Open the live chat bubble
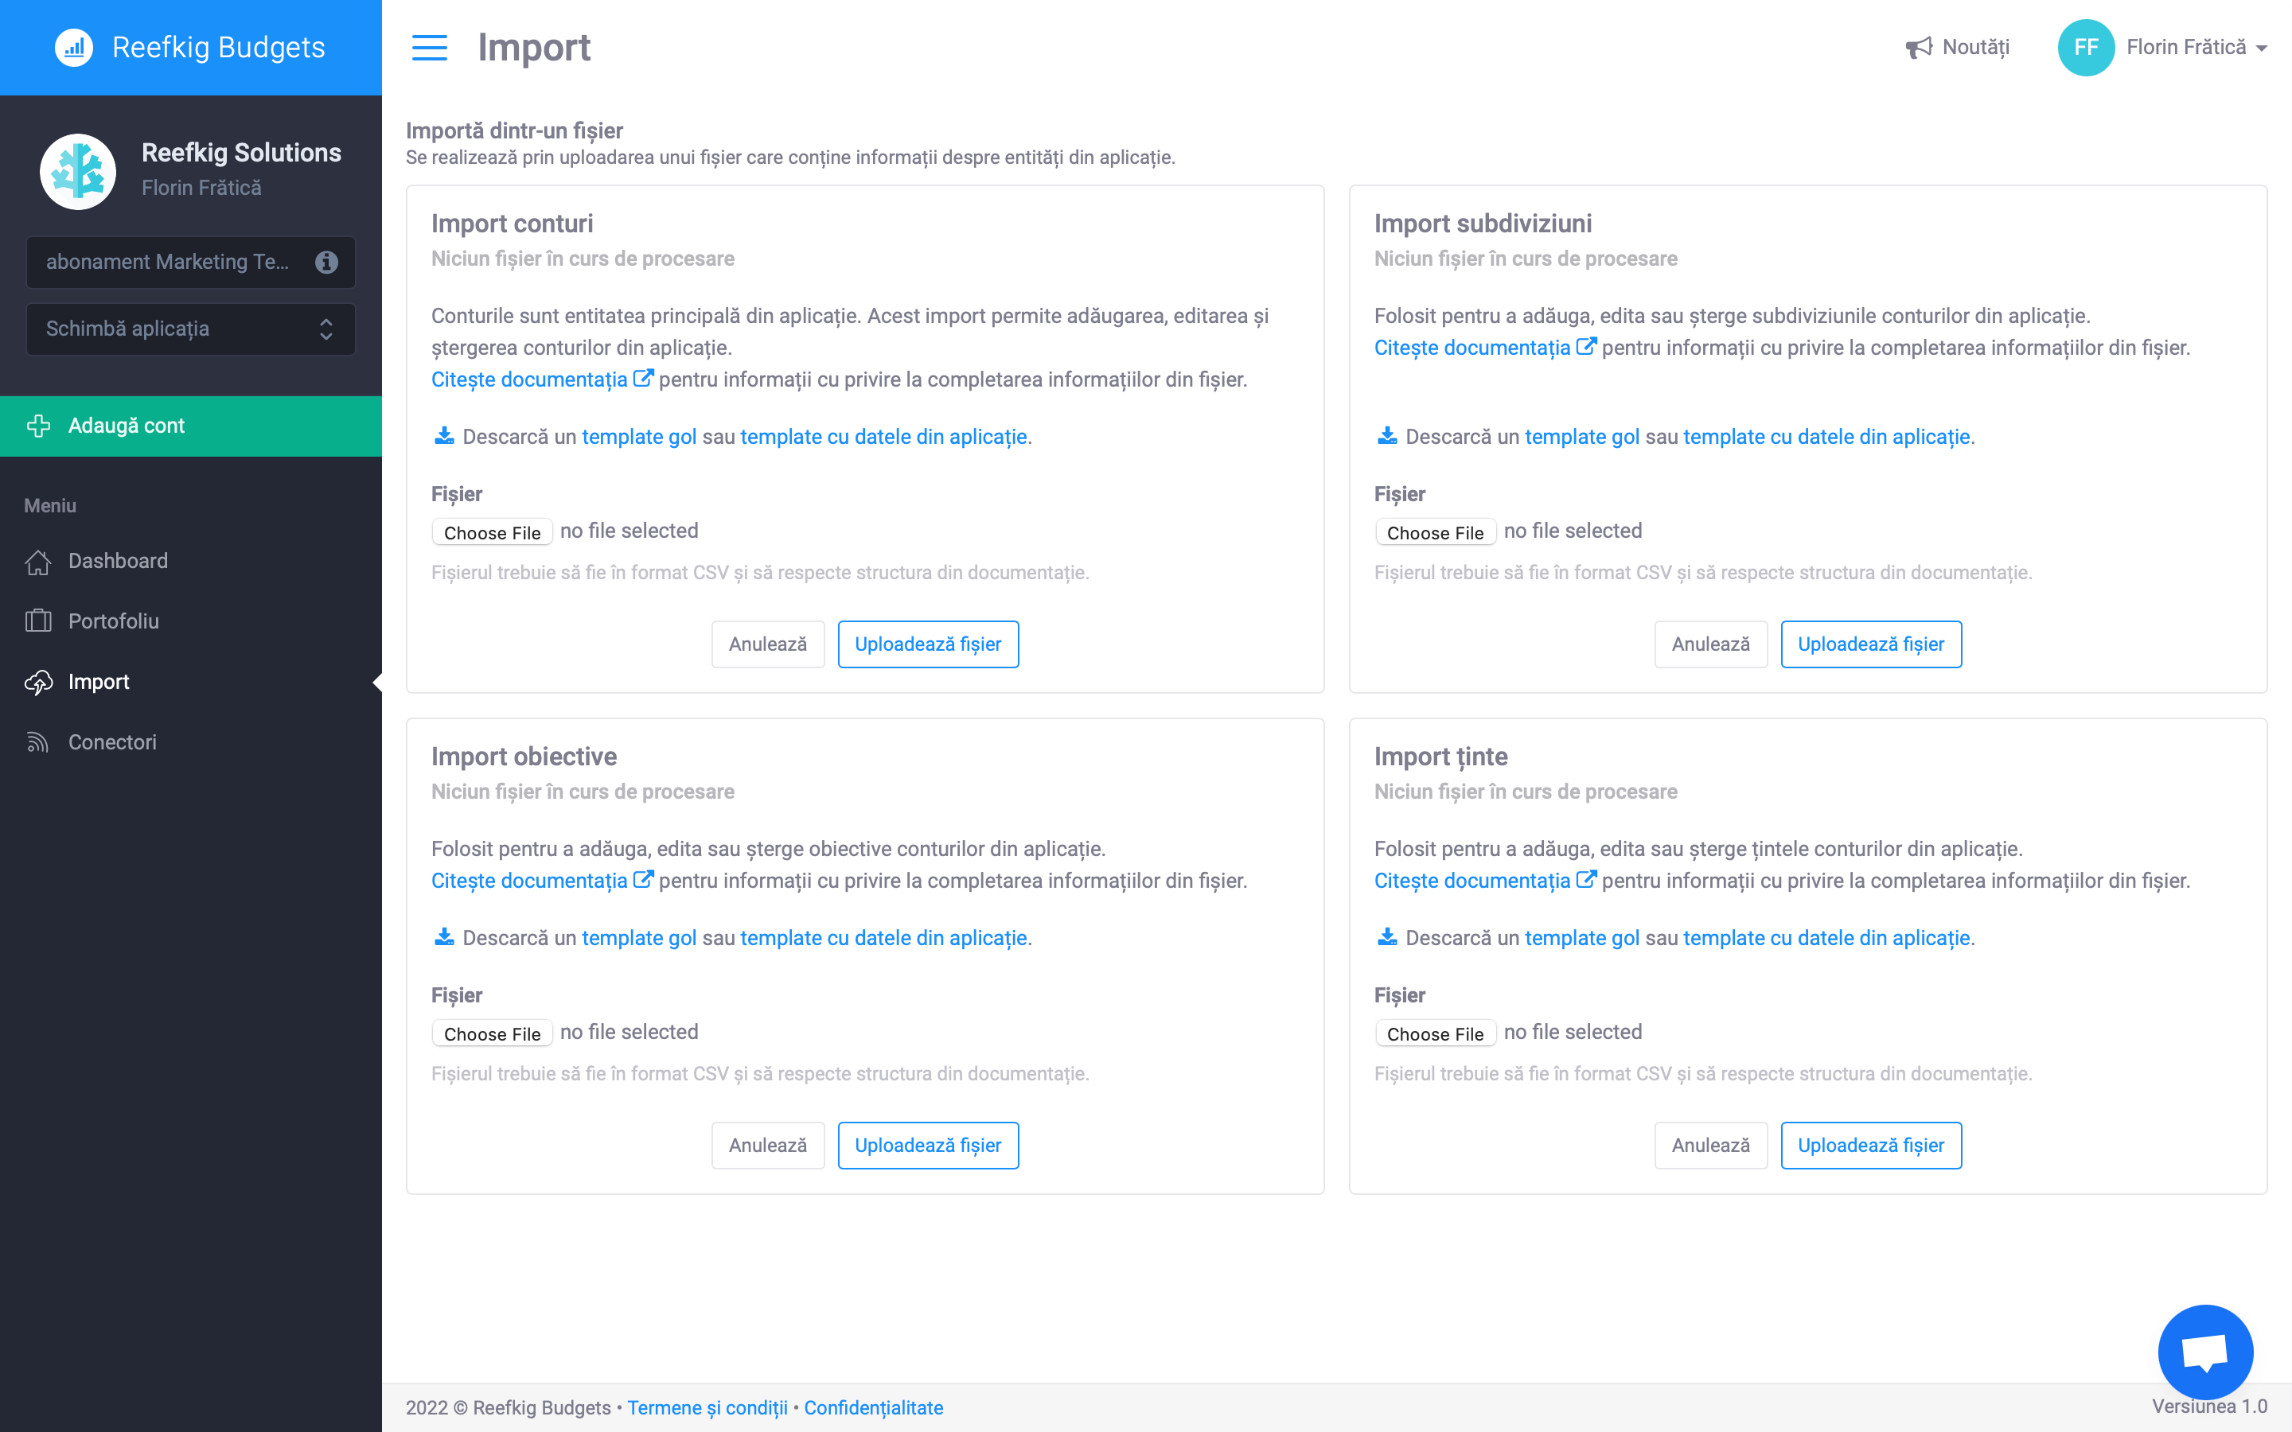Image resolution: width=2292 pixels, height=1432 pixels. tap(2204, 1352)
